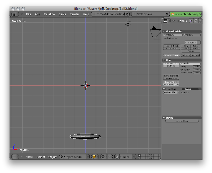Screen dimensions: 212x173
Task: Click the Add Multires button
Action: click(x=182, y=121)
